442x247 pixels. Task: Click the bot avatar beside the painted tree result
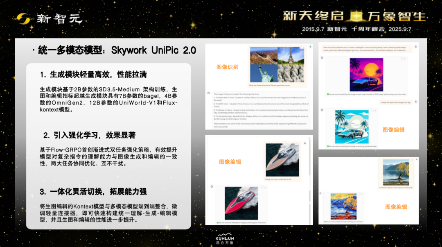pyautogui.click(x=320, y=193)
